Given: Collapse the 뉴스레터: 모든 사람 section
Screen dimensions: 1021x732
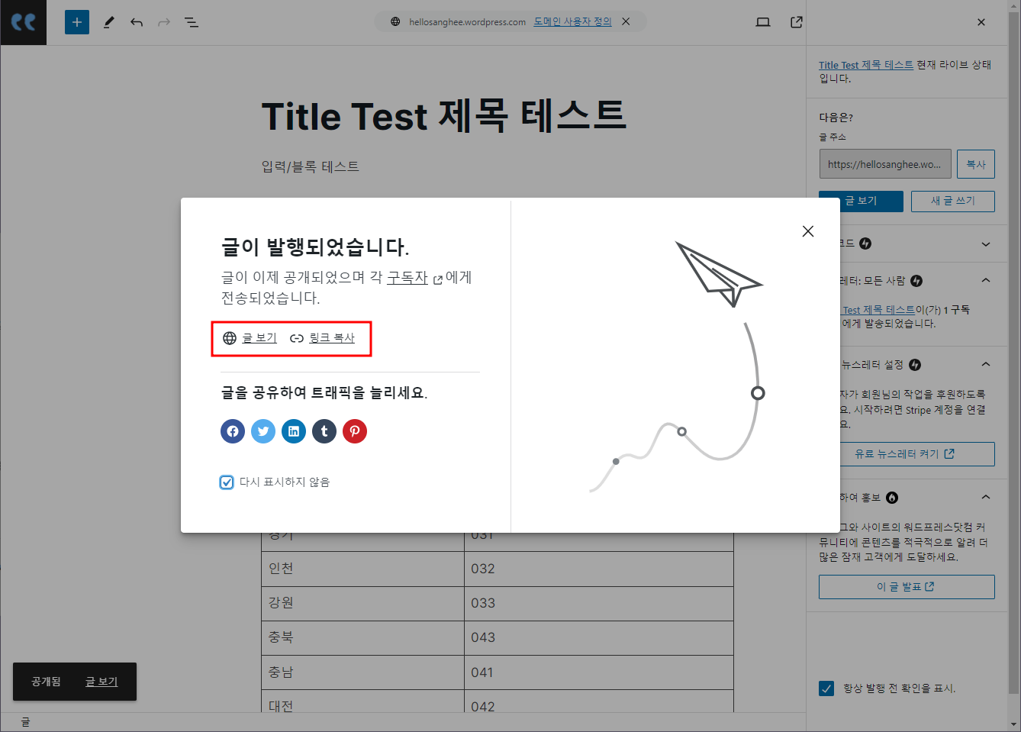Looking at the screenshot, I should (x=986, y=280).
